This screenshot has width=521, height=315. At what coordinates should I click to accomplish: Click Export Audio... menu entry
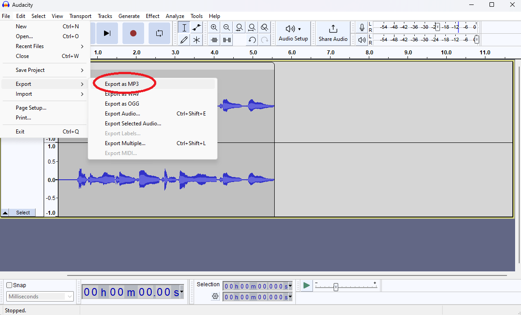[153, 114]
